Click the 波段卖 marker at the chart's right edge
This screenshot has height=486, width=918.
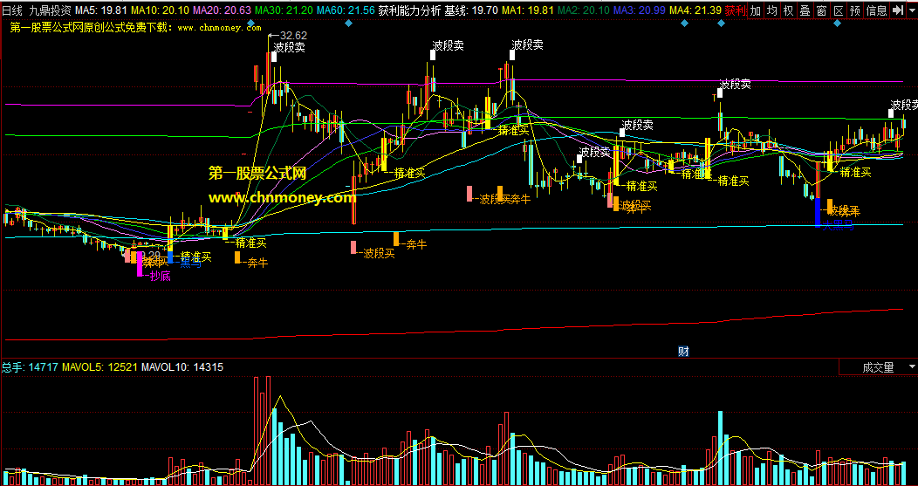tap(904, 104)
